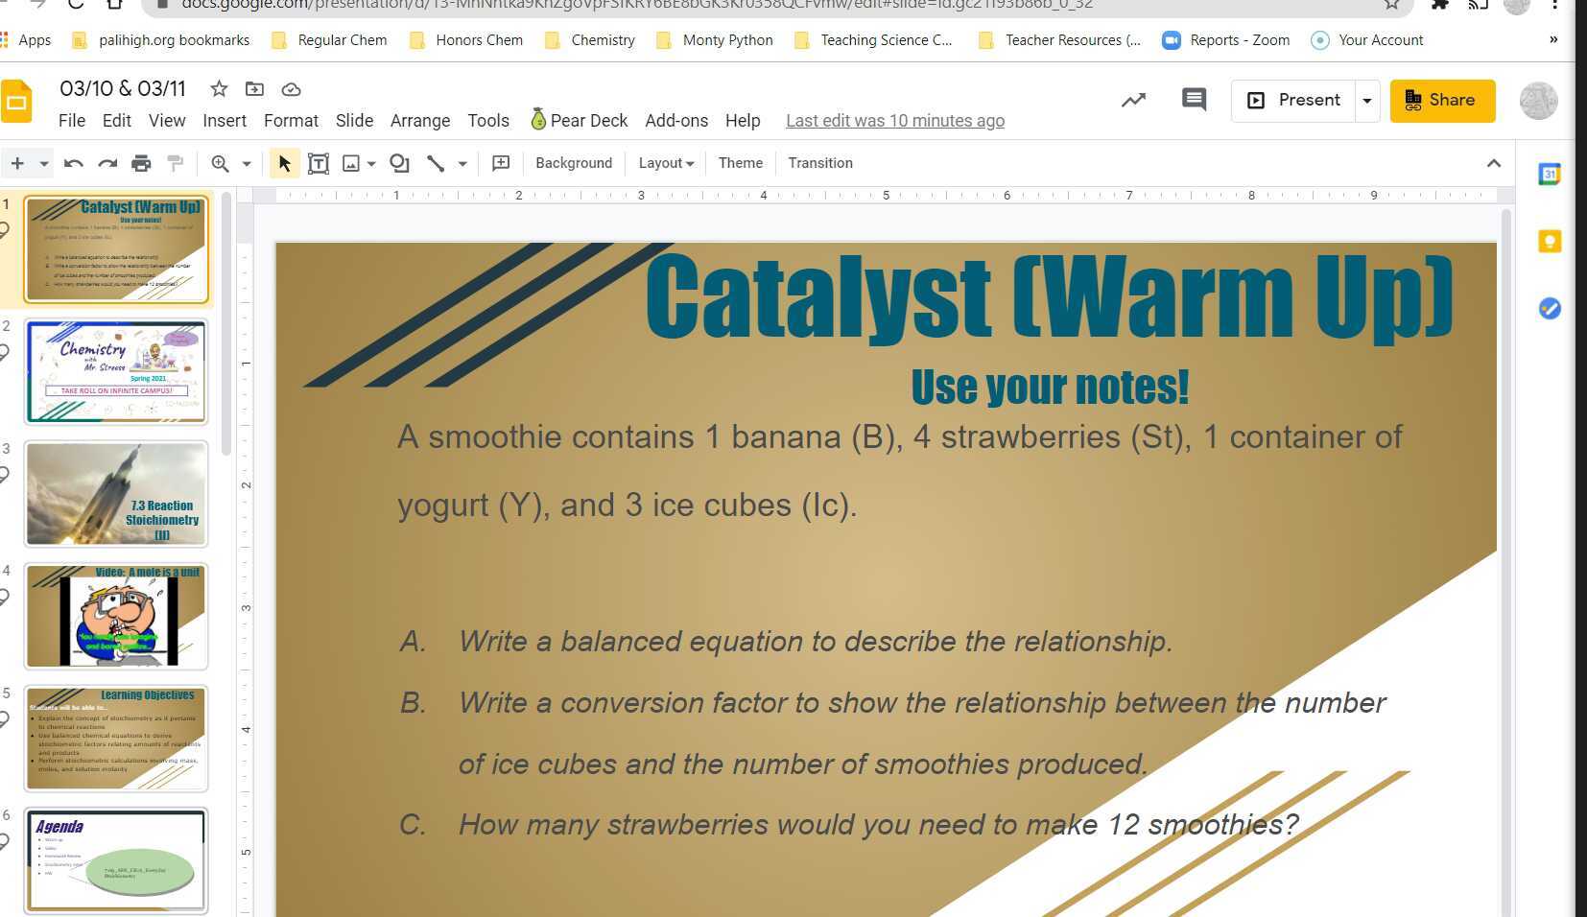Open Google Calendar from the side panel
Viewport: 1587px width, 917px height.
(x=1551, y=175)
